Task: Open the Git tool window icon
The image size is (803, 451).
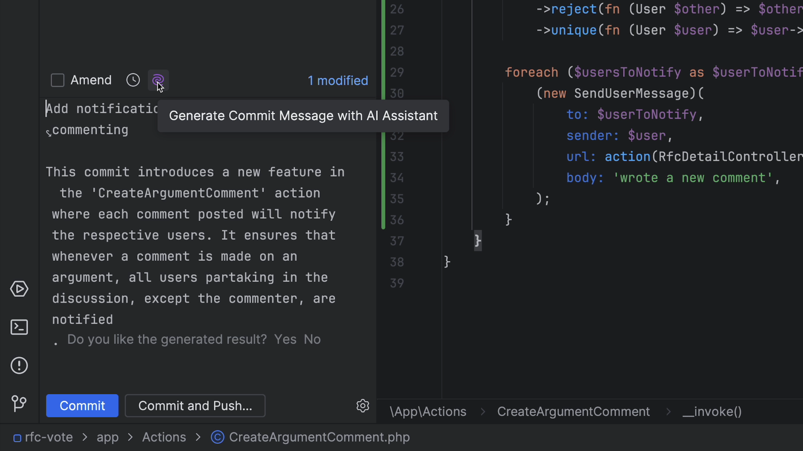Action: click(19, 403)
